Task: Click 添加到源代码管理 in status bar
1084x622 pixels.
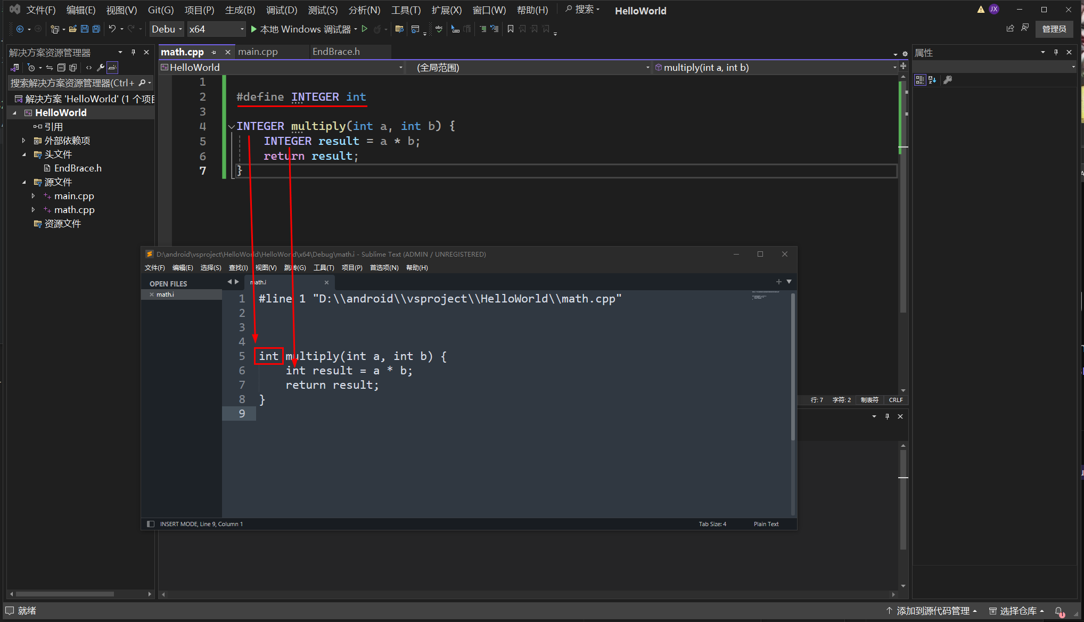Action: pyautogui.click(x=932, y=611)
